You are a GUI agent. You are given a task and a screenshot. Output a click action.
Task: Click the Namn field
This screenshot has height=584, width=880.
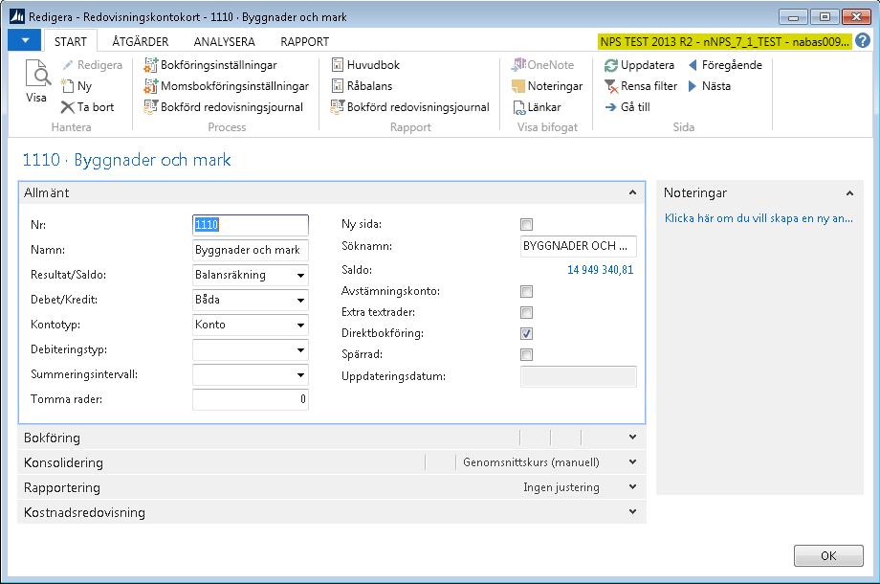click(x=251, y=251)
